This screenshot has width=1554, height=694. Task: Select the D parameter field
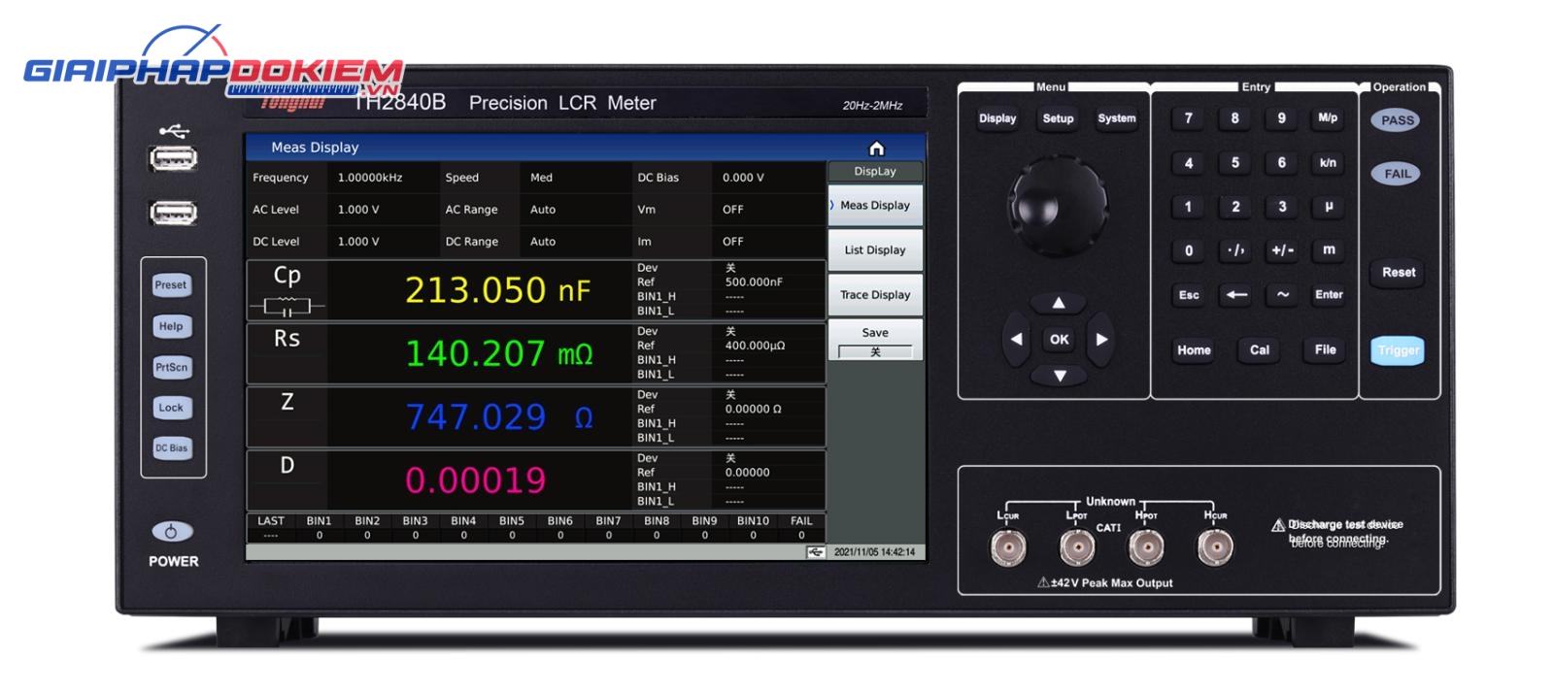pyautogui.click(x=287, y=479)
